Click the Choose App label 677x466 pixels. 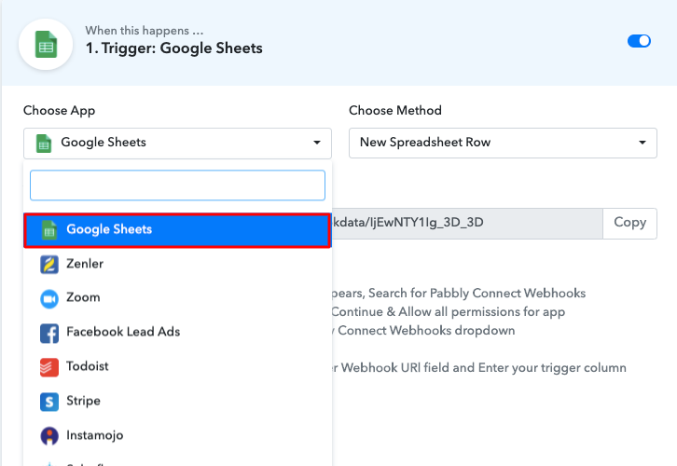tap(59, 111)
